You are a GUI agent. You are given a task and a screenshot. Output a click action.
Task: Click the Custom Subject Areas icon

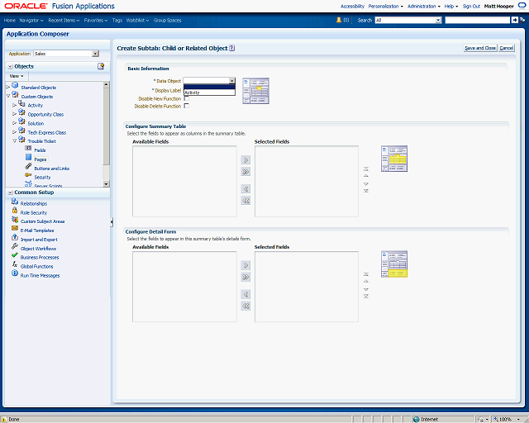click(15, 220)
